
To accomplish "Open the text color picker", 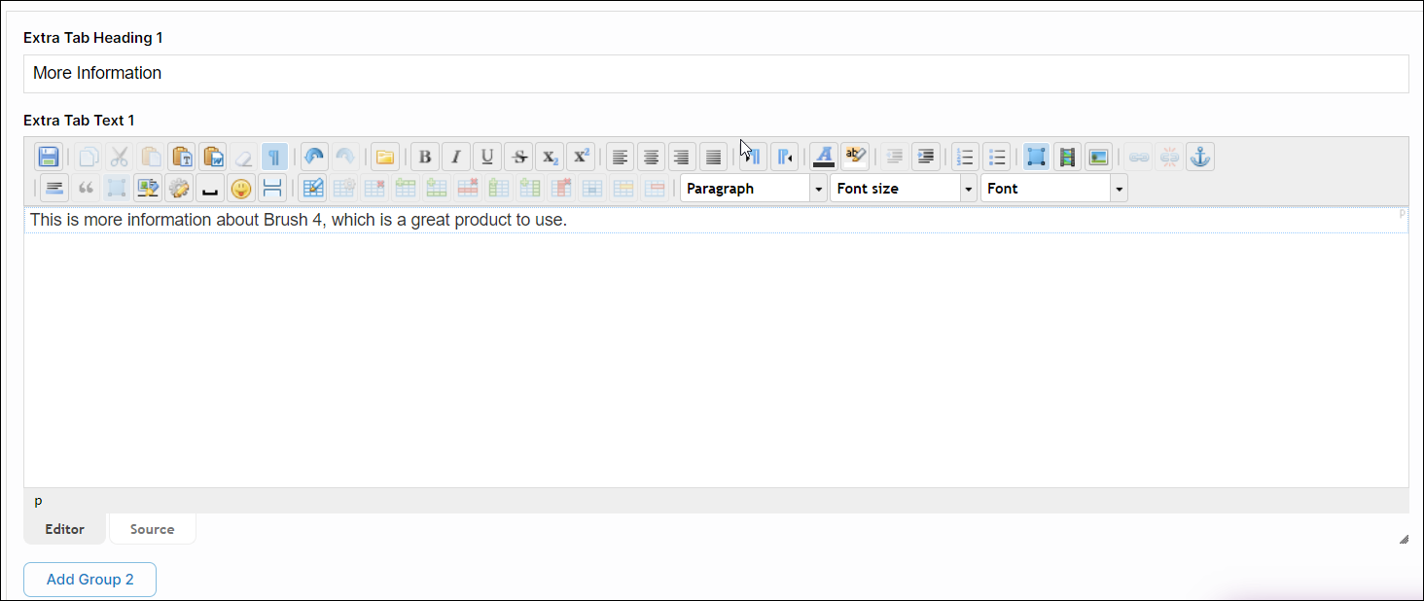I will tap(823, 156).
